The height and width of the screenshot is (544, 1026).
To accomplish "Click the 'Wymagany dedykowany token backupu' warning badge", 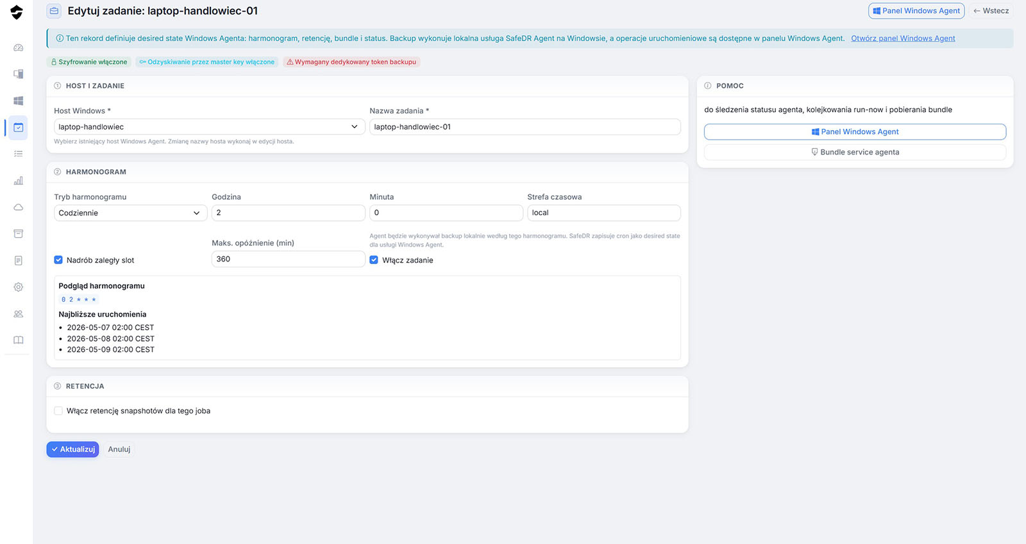I will coord(351,62).
